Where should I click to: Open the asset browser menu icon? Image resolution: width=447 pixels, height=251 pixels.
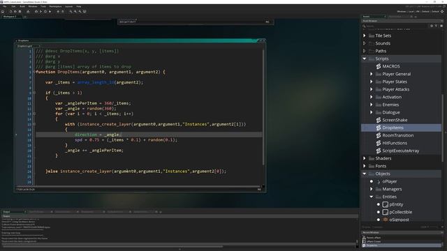(441, 26)
